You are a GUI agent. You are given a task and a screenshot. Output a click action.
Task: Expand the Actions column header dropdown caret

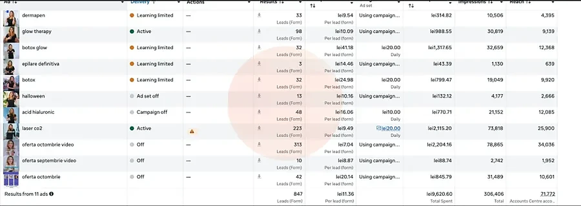pos(249,2)
